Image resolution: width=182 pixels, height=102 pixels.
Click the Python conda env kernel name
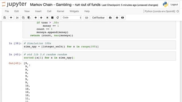[x=160, y=11]
